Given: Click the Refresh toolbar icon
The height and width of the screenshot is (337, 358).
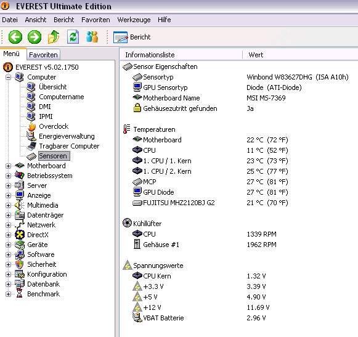Looking at the screenshot, I should click(x=73, y=37).
